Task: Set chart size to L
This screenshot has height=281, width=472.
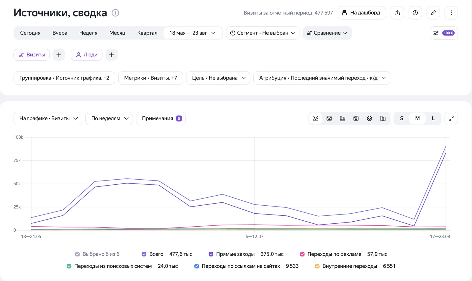Action: pos(433,118)
